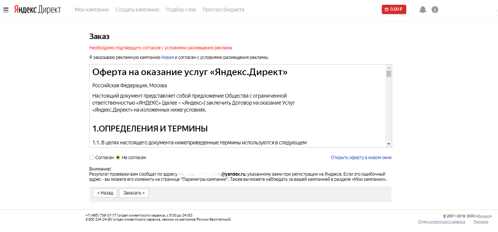Click the Реклама footer link
This screenshot has height=232, width=498.
(481, 222)
